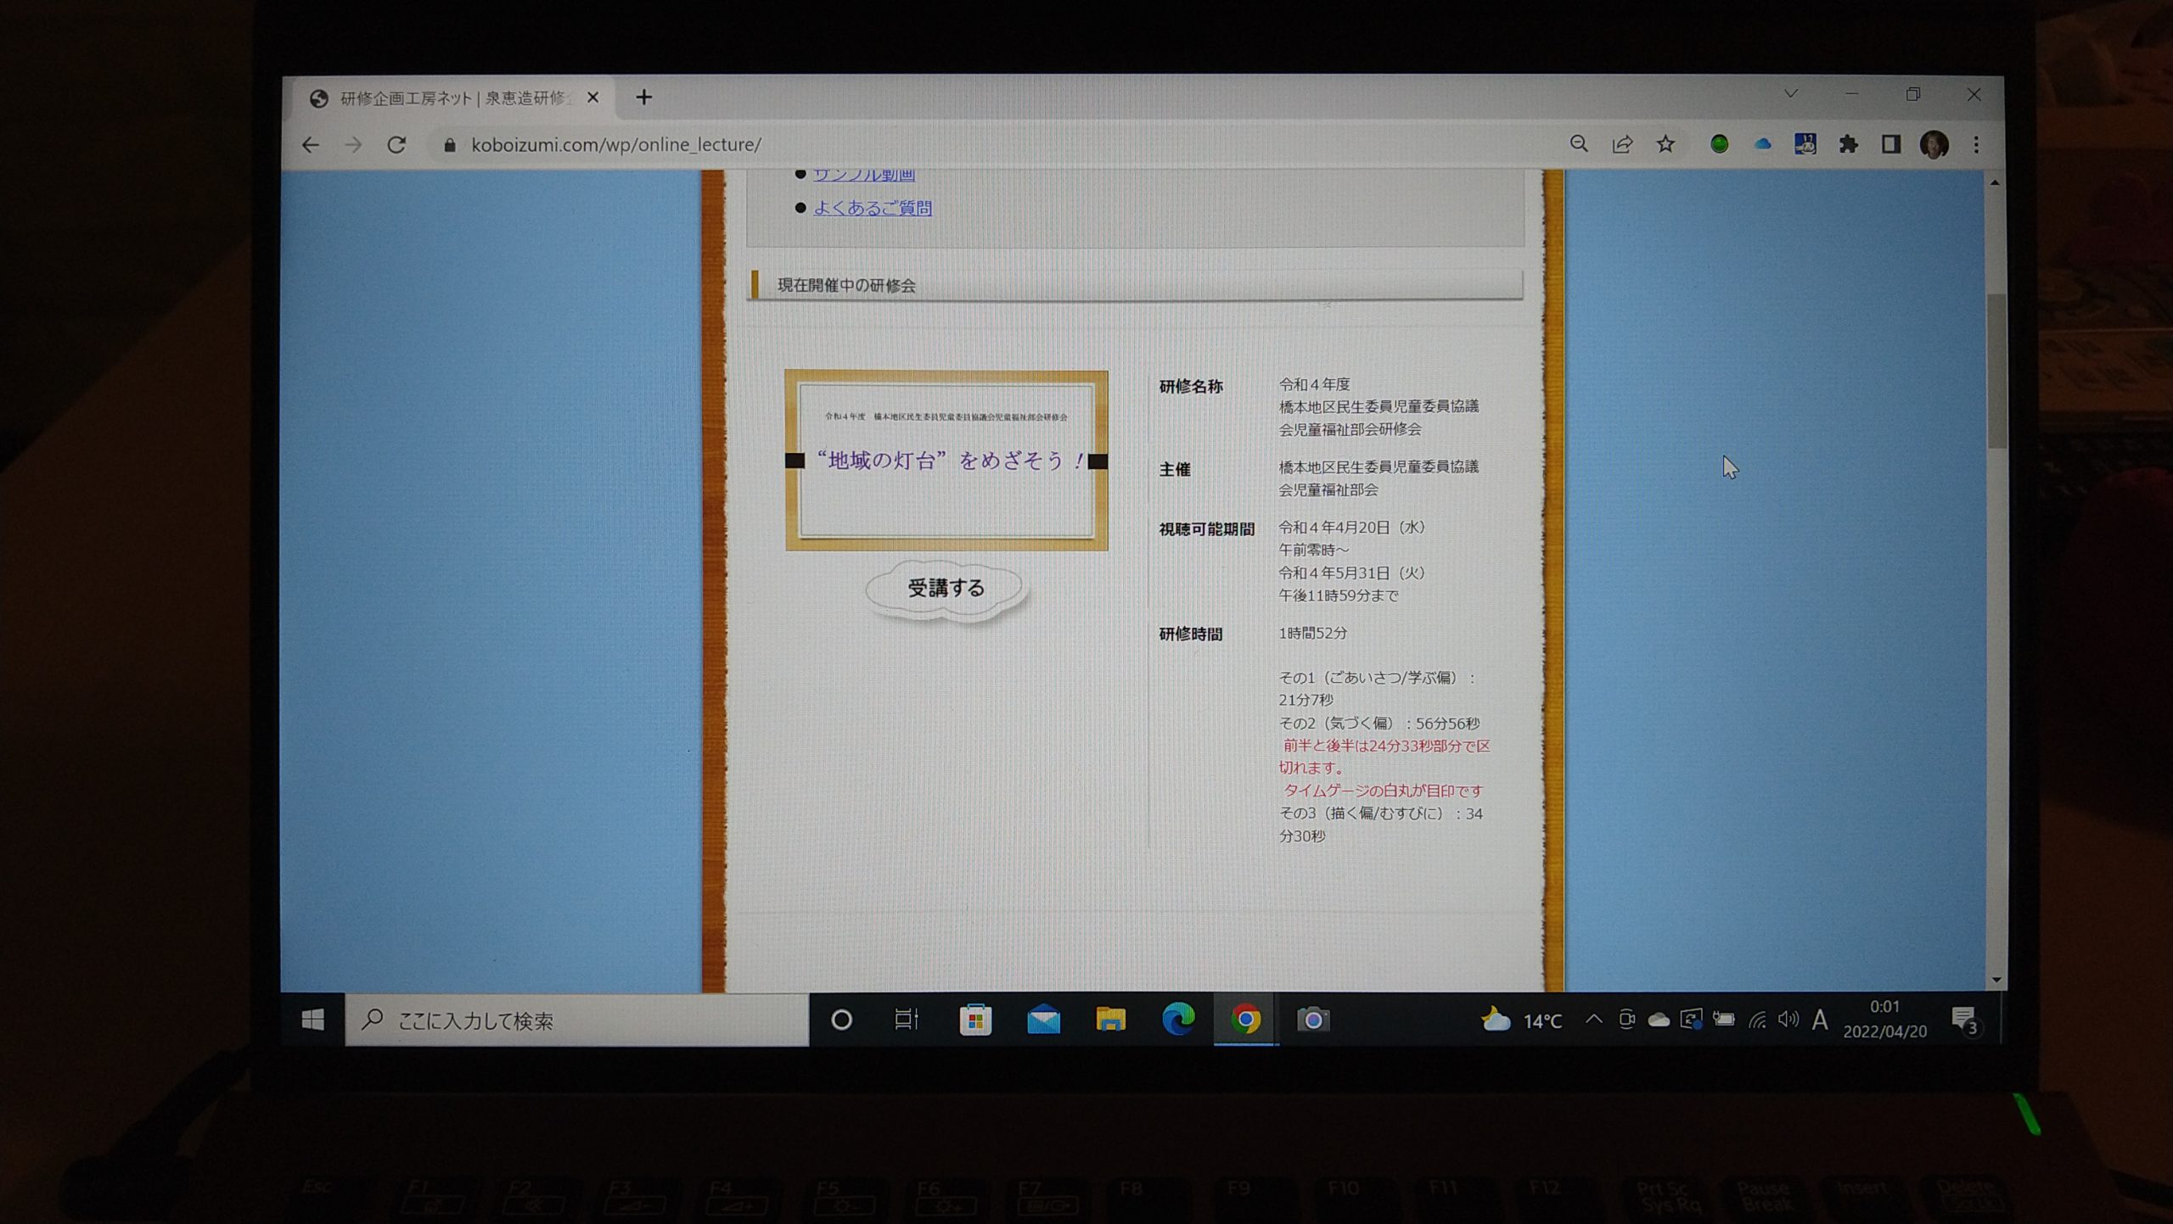Click the green circle extension icon
Screen dimensions: 2173x1224
pos(1719,144)
